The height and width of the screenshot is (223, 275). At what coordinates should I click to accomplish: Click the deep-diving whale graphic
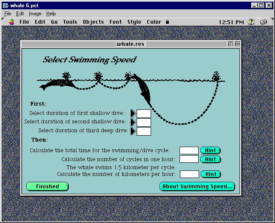pyautogui.click(x=143, y=90)
